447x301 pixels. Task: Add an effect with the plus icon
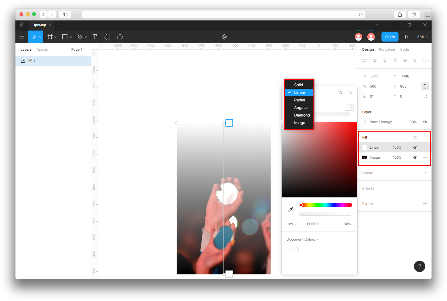(x=425, y=188)
